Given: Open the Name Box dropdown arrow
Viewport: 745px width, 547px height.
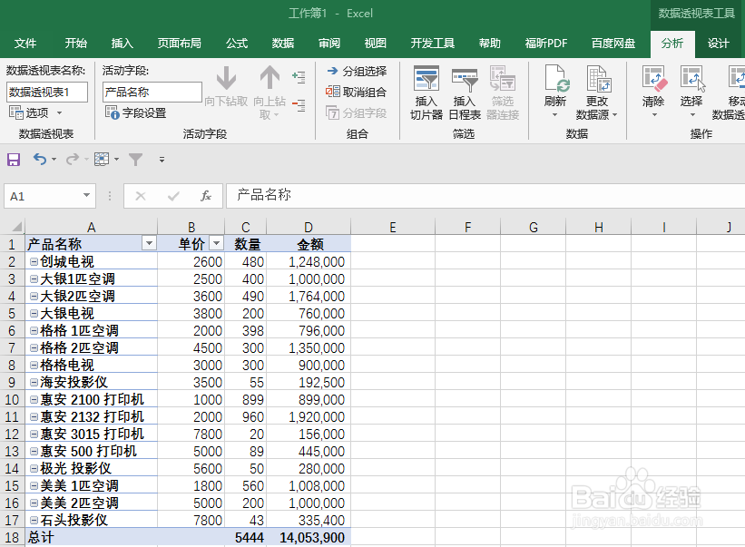Looking at the screenshot, I should click(86, 195).
